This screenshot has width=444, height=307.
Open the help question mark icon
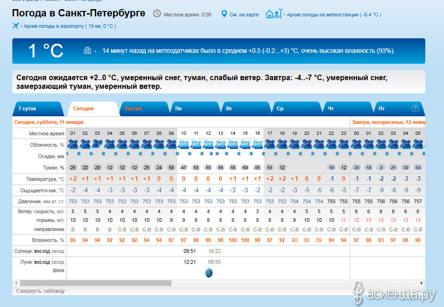pyautogui.click(x=415, y=108)
